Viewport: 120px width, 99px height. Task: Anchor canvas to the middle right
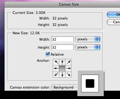tap(68, 68)
